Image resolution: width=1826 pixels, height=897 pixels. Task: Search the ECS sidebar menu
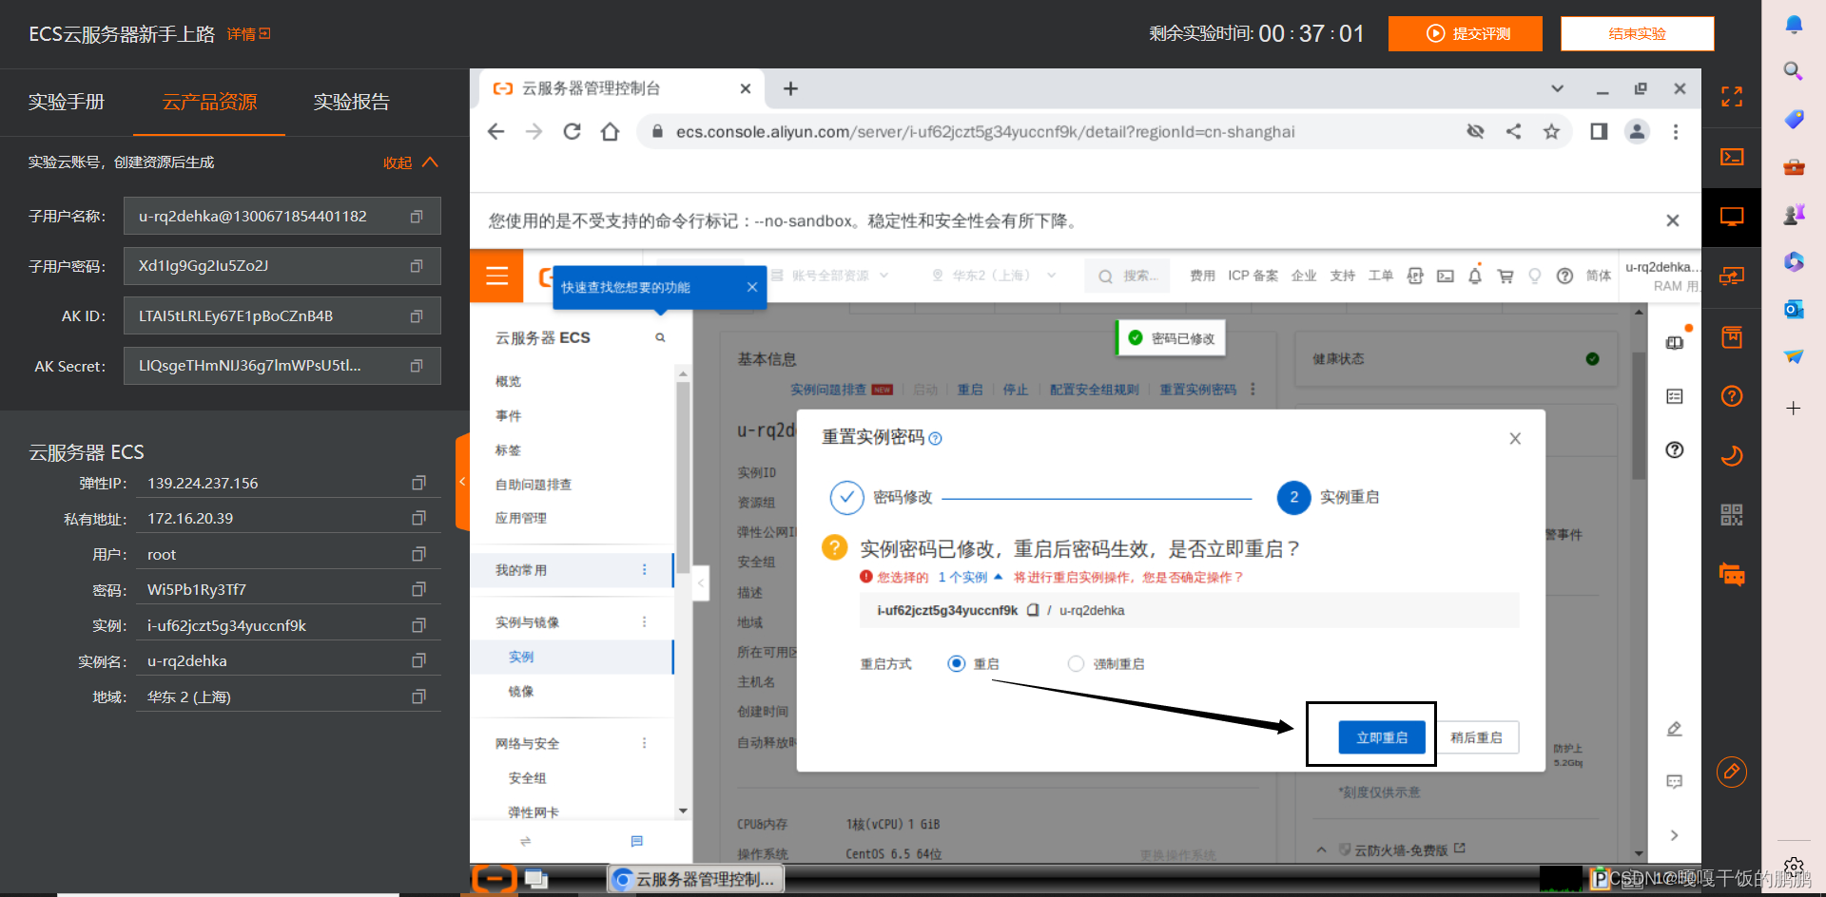[660, 337]
